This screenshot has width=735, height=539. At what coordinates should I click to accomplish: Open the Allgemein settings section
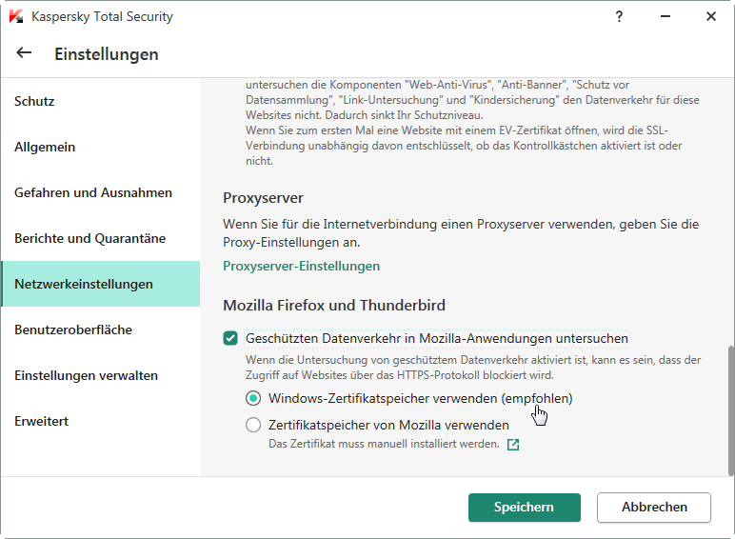[x=101, y=147]
